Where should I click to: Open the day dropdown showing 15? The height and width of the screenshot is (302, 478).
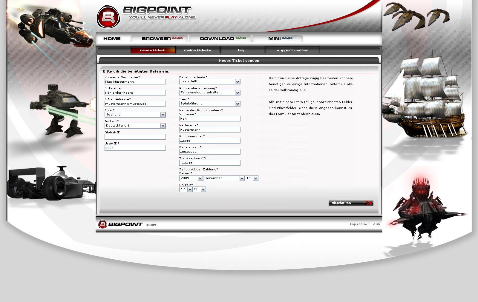point(252,178)
